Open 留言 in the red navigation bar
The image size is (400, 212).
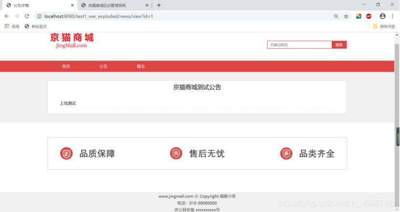[x=141, y=66]
